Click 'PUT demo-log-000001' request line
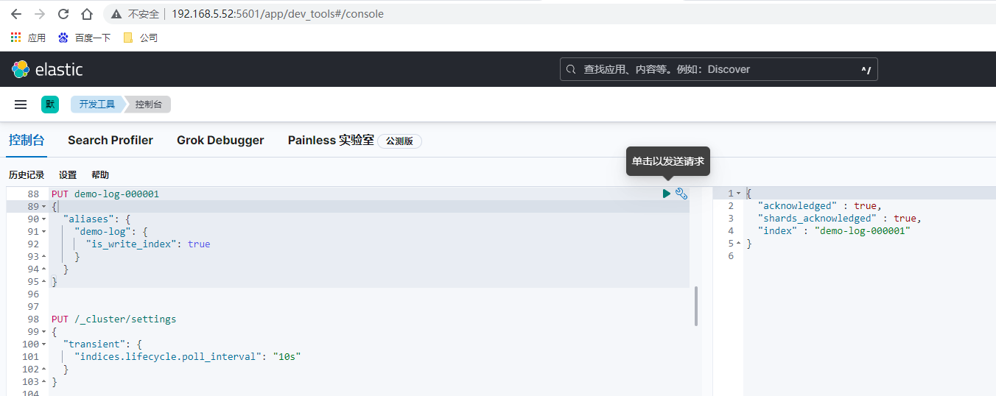996x396 pixels. click(105, 194)
